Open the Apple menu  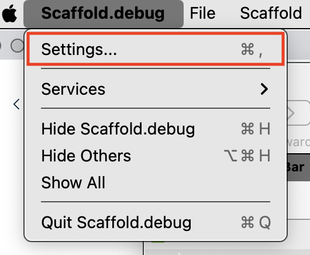(x=9, y=13)
